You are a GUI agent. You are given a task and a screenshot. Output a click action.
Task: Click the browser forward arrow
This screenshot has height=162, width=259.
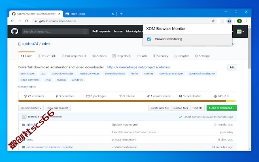(x=19, y=21)
